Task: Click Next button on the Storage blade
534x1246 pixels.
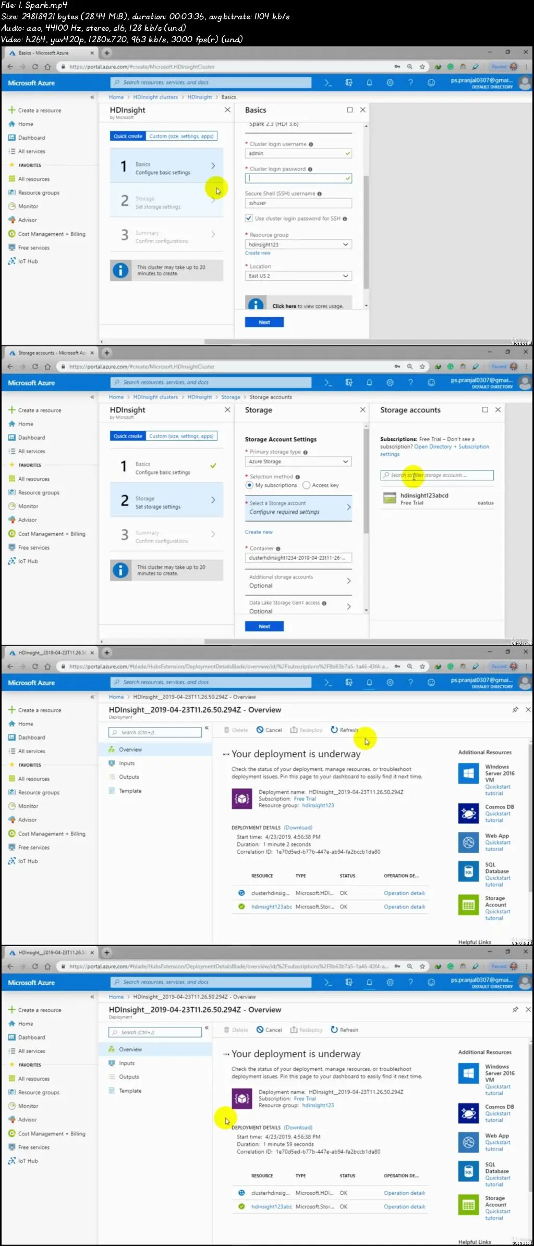Action: click(x=264, y=626)
